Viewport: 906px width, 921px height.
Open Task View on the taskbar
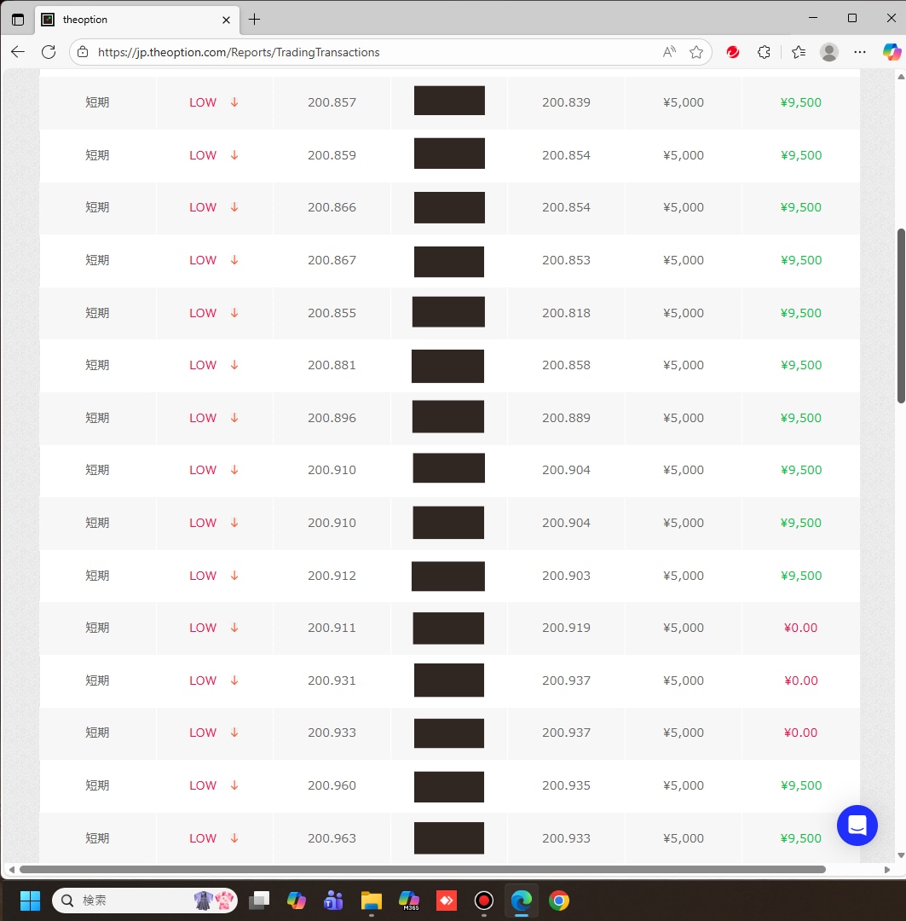click(259, 901)
